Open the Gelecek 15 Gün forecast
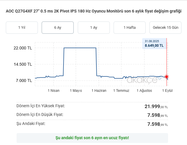Screen dimensions: 187x145 tap(165, 28)
